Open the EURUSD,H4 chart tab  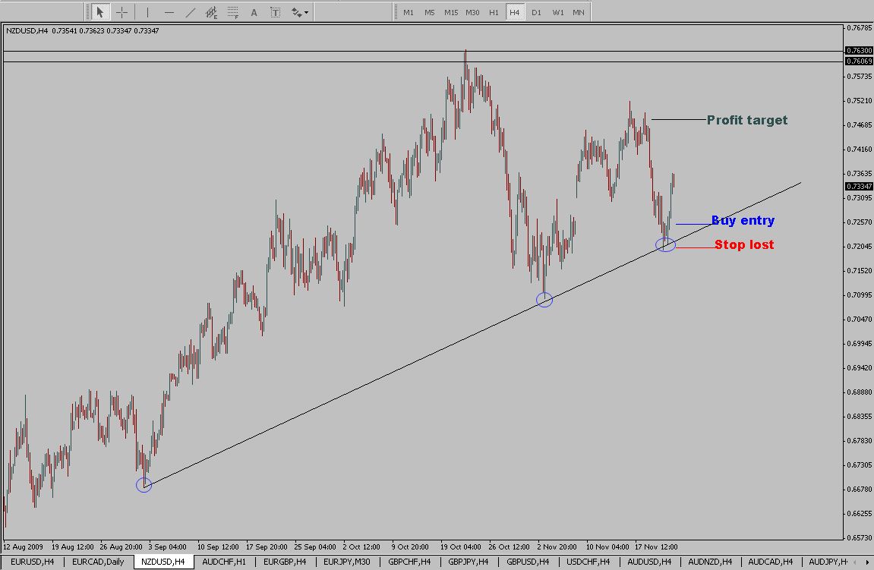coord(32,562)
